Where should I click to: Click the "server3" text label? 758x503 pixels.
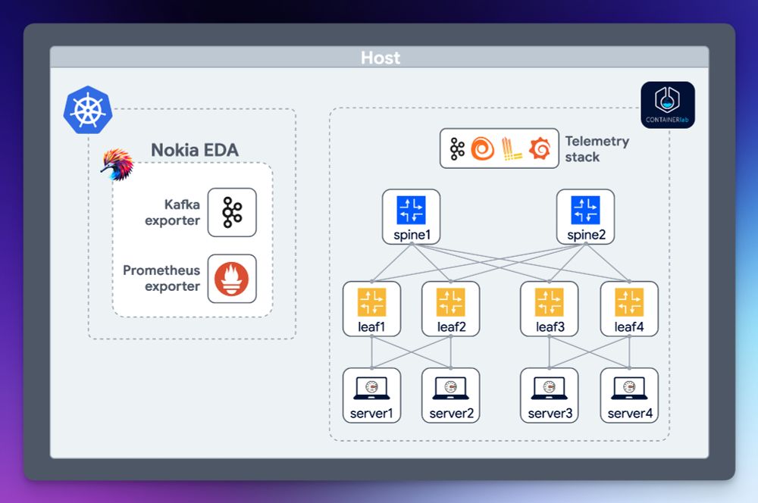pyautogui.click(x=550, y=414)
